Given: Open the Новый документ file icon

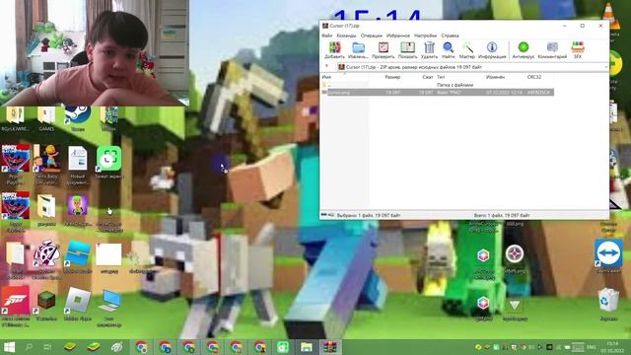Looking at the screenshot, I should pos(78,165).
